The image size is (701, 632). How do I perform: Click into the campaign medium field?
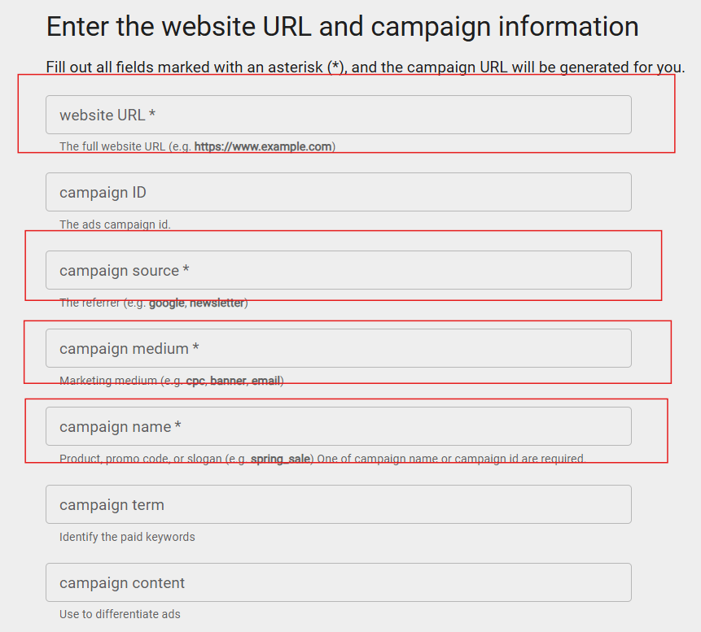tap(338, 348)
